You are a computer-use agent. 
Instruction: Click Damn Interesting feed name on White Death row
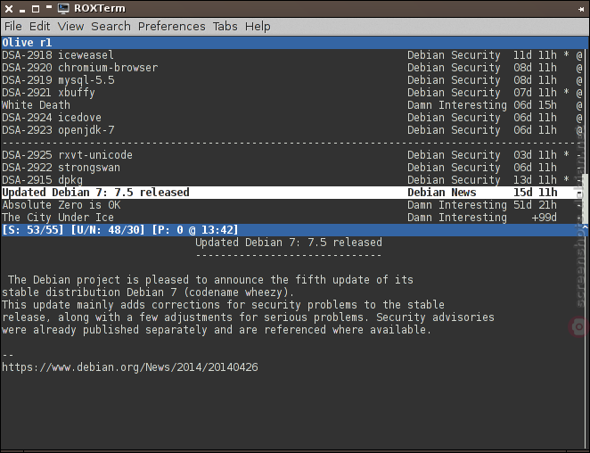click(457, 104)
